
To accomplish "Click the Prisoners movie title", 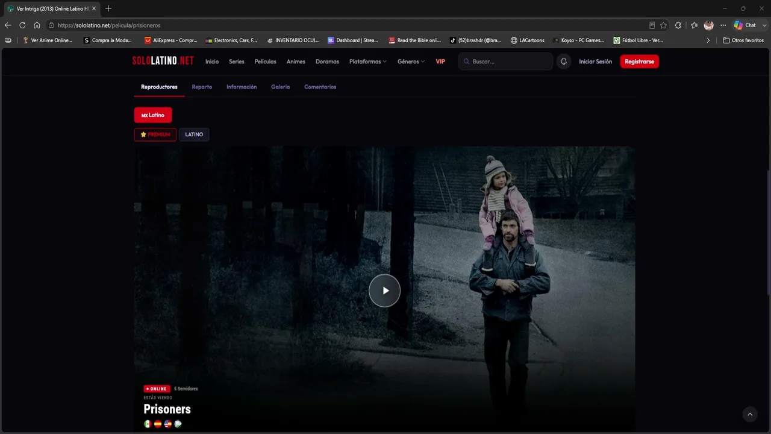I will tap(167, 409).
